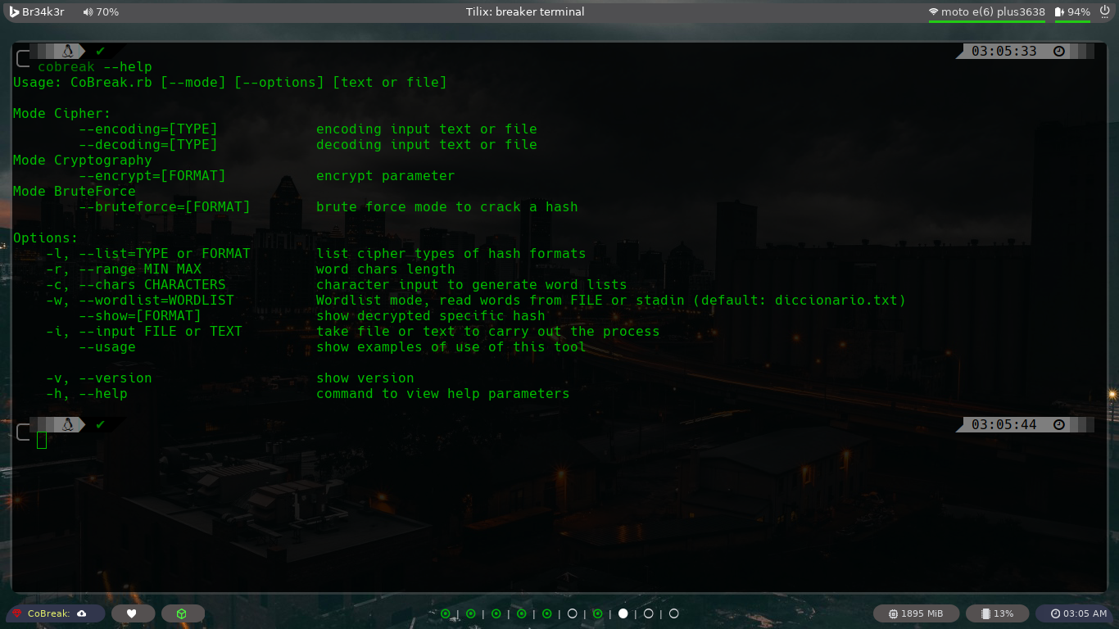The width and height of the screenshot is (1119, 629).
Task: Click the heart icon in the bottom bar
Action: tap(133, 613)
